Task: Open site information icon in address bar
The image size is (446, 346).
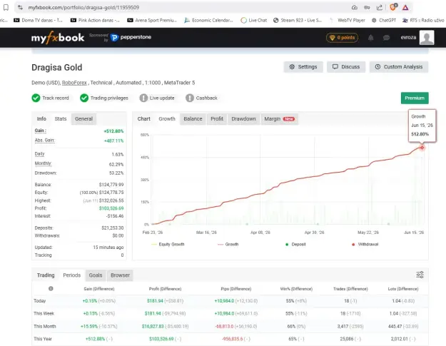Action: coord(20,7)
